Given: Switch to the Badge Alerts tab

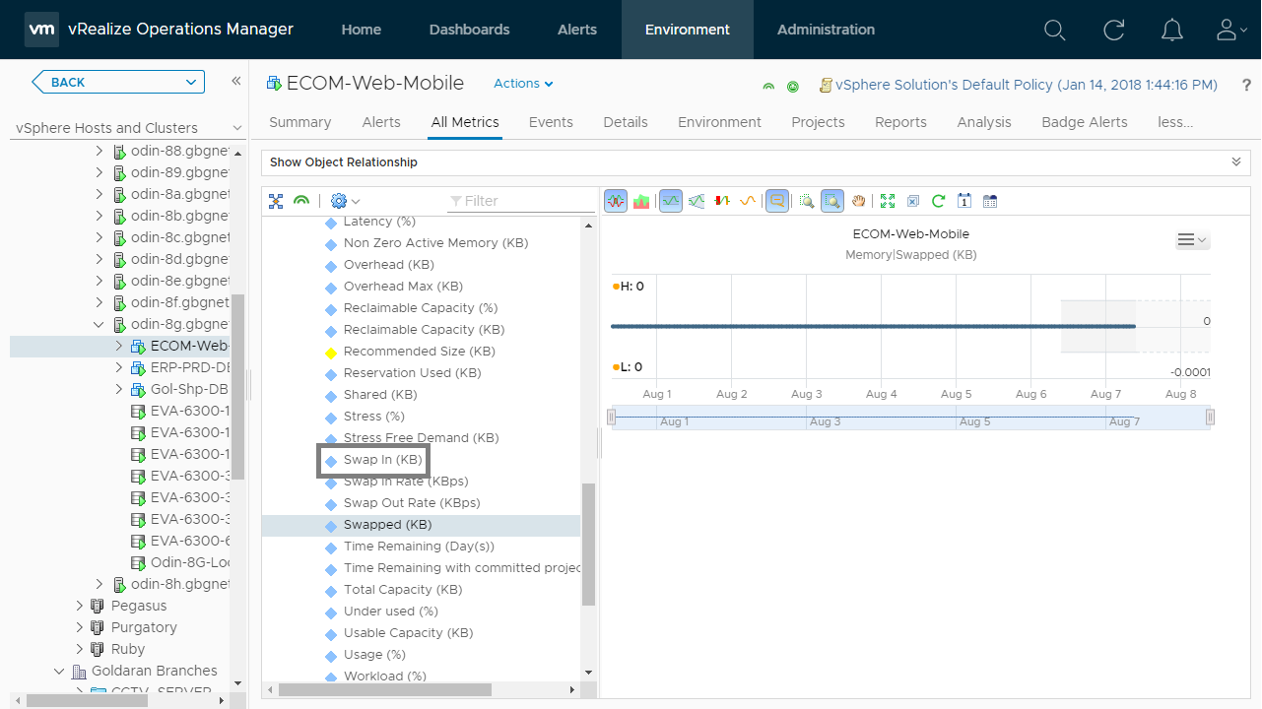Looking at the screenshot, I should 1085,122.
